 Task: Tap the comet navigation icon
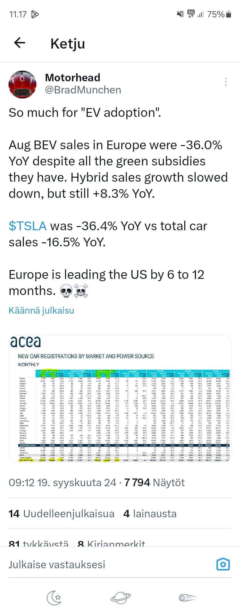click(x=186, y=597)
